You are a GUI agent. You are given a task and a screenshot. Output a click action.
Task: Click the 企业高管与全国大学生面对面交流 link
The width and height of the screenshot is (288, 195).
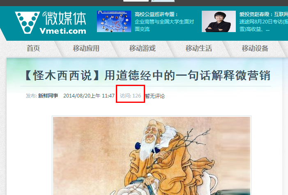point(164,25)
